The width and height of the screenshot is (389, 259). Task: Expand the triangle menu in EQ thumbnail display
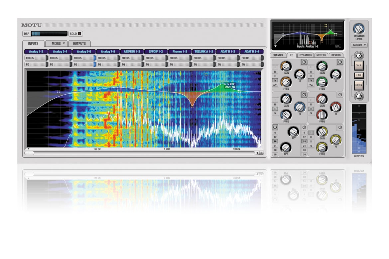pyautogui.click(x=275, y=46)
